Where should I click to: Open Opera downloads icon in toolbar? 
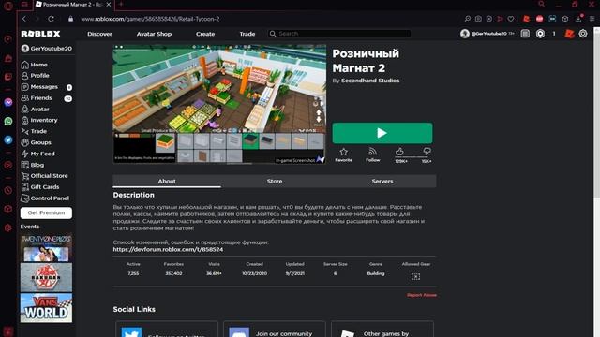tap(578, 19)
